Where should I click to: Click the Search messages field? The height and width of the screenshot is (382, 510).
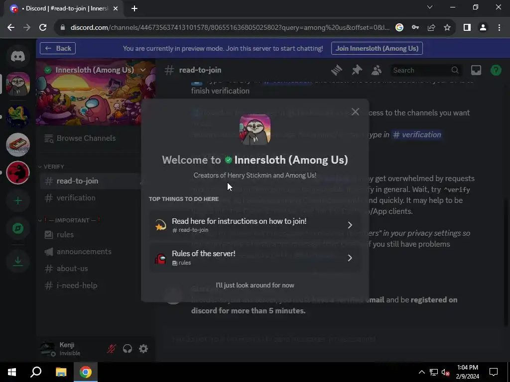(x=425, y=70)
